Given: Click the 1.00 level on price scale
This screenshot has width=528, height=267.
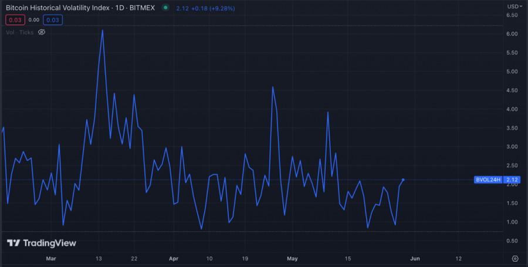Looking at the screenshot, I should pos(512,222).
